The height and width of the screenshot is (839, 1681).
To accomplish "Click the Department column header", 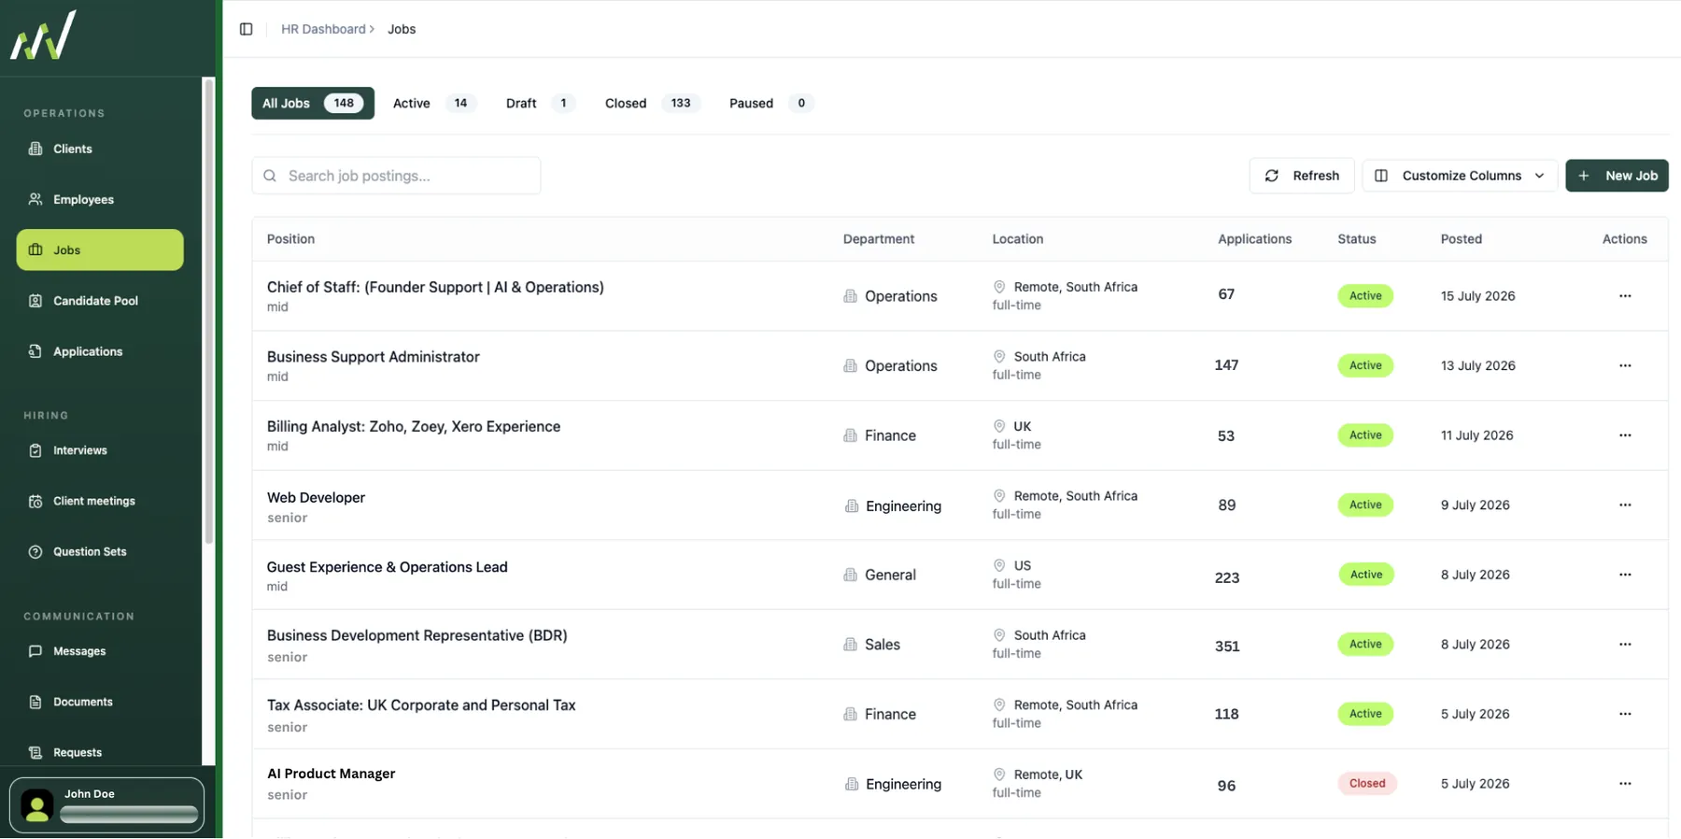I will point(879,239).
